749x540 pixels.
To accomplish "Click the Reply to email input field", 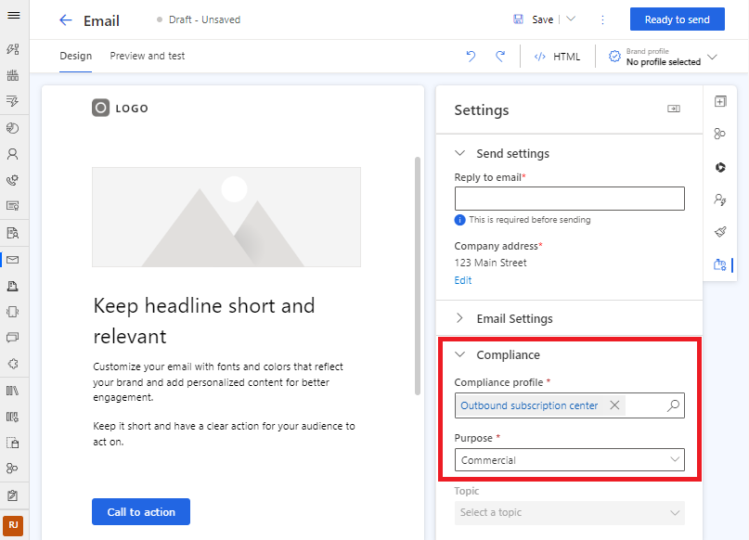I will 569,199.
